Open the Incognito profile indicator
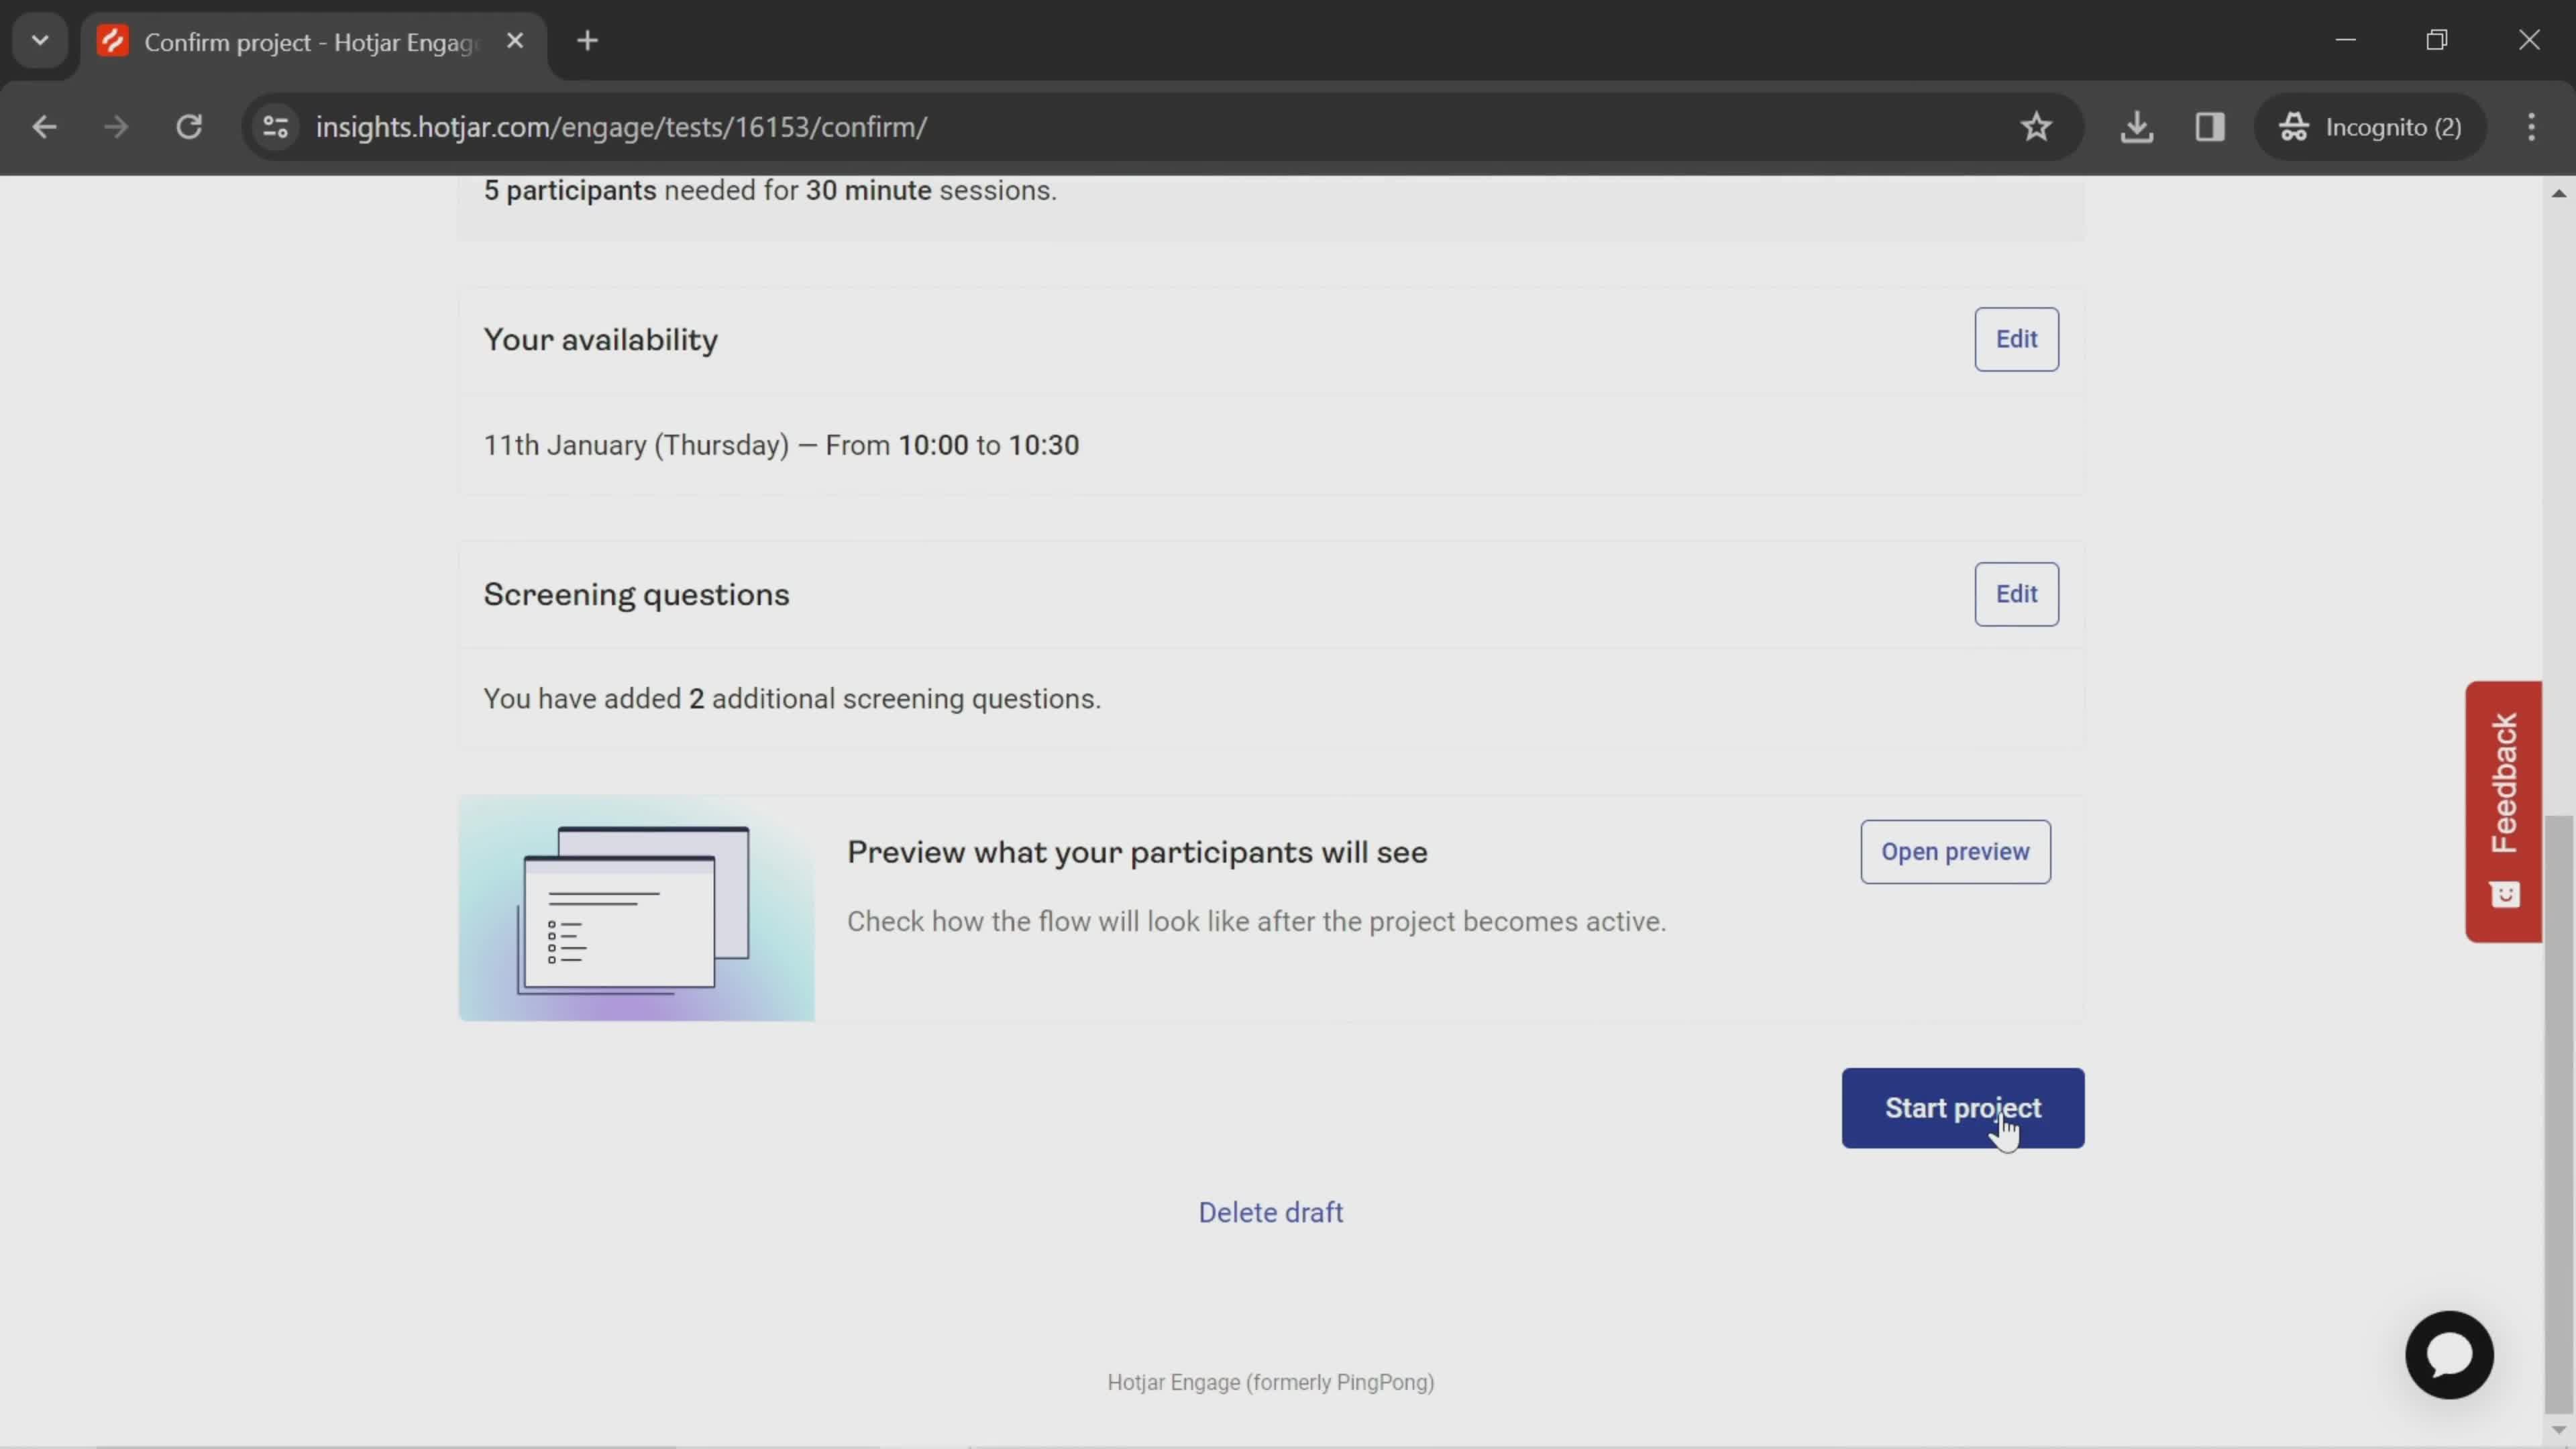This screenshot has height=1449, width=2576. tap(2370, 127)
